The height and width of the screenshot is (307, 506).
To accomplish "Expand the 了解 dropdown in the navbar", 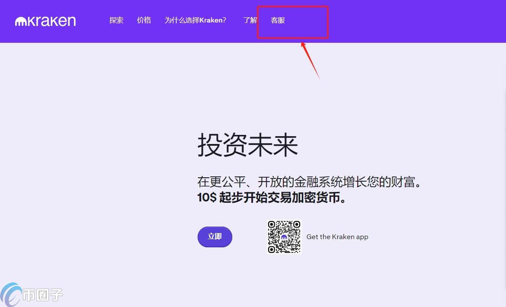I will tap(250, 20).
